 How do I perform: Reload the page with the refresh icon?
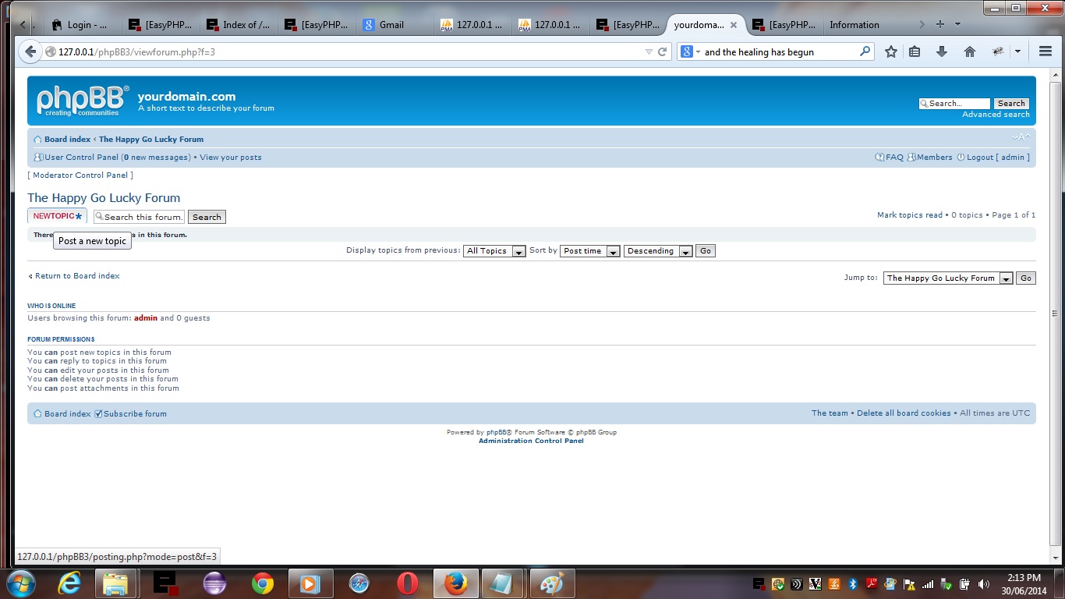[x=663, y=51]
